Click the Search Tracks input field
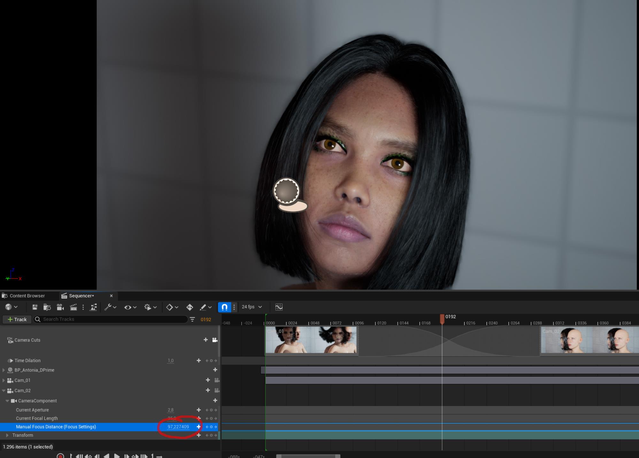 (111, 319)
